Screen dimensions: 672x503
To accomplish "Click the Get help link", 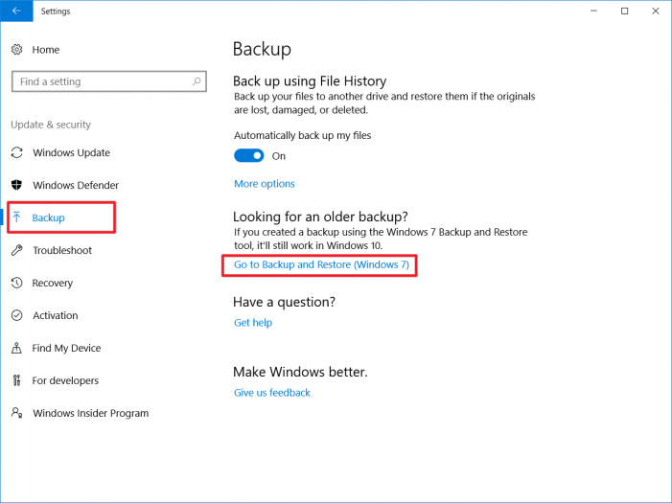I will [x=253, y=323].
